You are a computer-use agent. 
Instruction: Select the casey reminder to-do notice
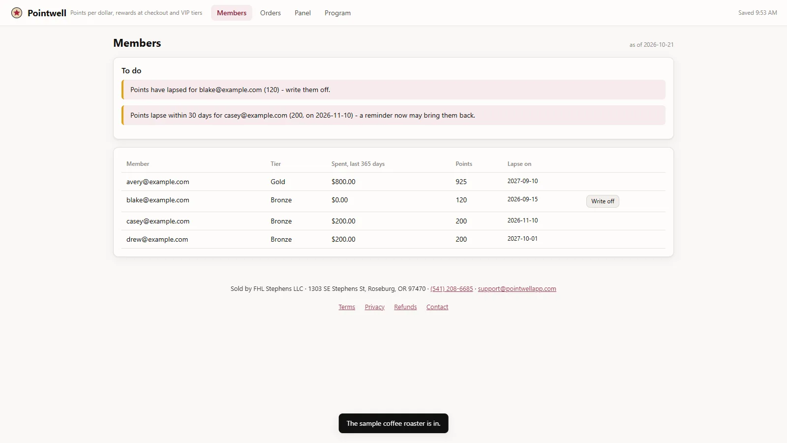(x=393, y=115)
